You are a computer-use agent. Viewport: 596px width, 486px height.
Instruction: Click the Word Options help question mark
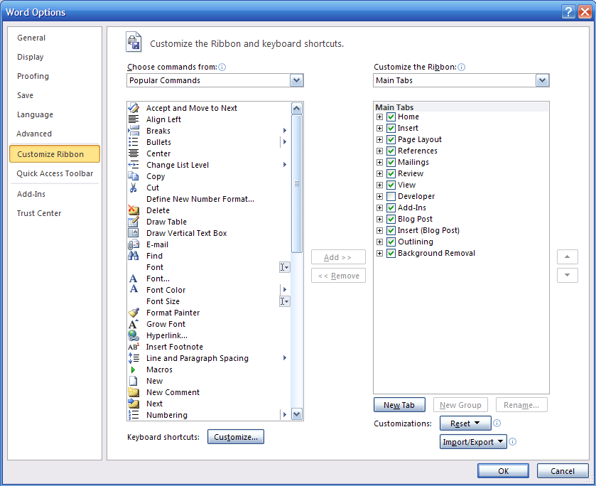point(568,12)
